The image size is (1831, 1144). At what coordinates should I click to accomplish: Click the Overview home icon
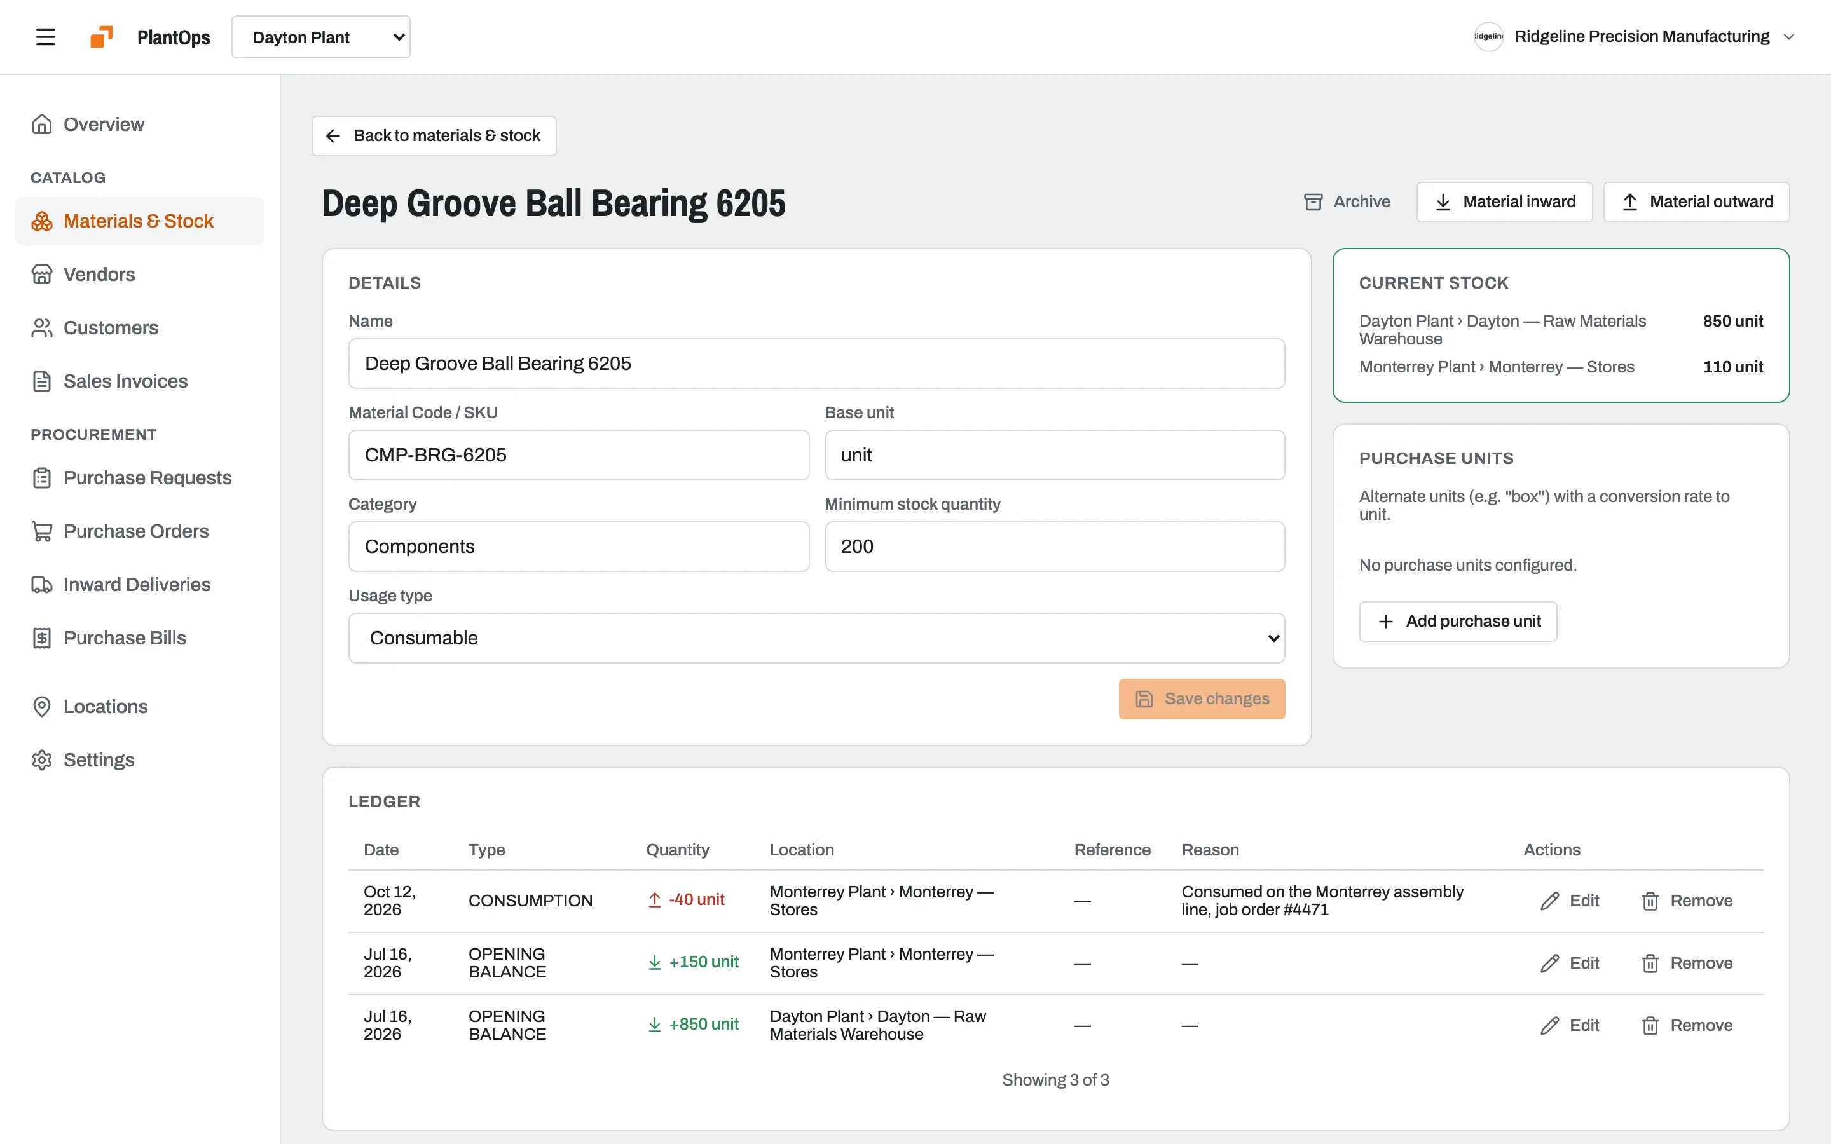41,124
